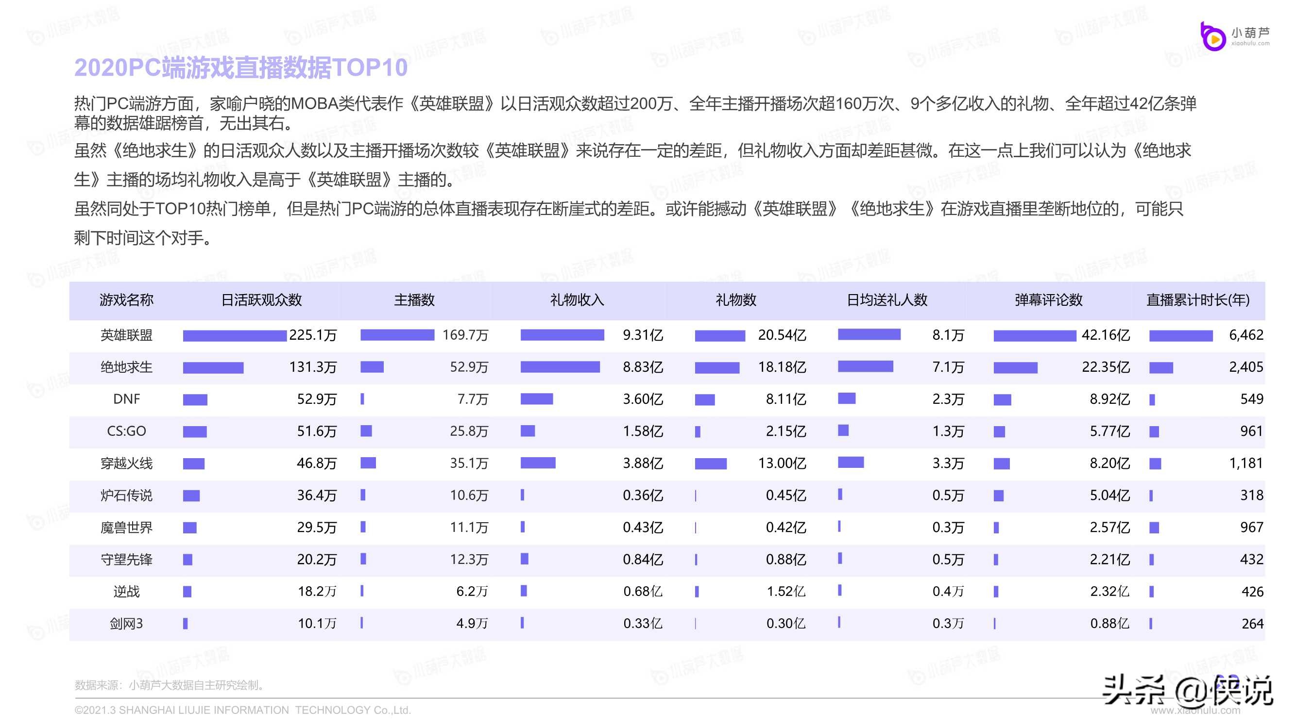Click the www.xiaohulu.com footer link

[x=1195, y=711]
